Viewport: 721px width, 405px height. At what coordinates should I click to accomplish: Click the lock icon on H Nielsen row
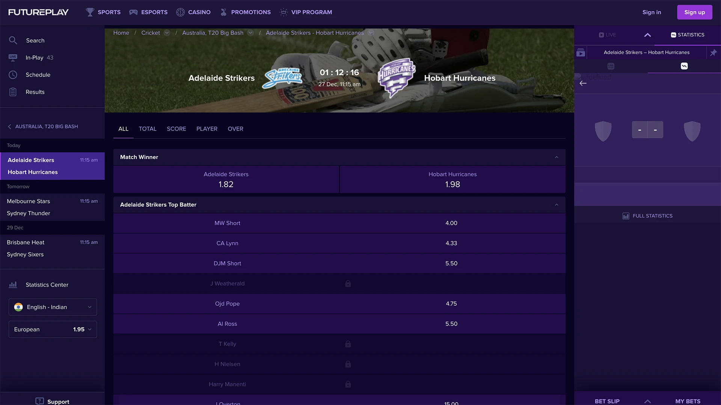348,364
